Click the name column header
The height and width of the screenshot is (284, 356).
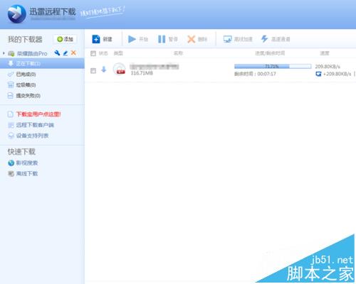[178, 53]
